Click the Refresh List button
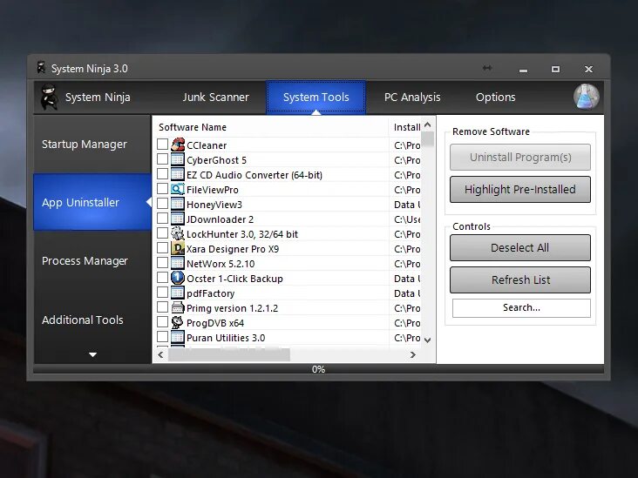This screenshot has height=478, width=638. [520, 279]
